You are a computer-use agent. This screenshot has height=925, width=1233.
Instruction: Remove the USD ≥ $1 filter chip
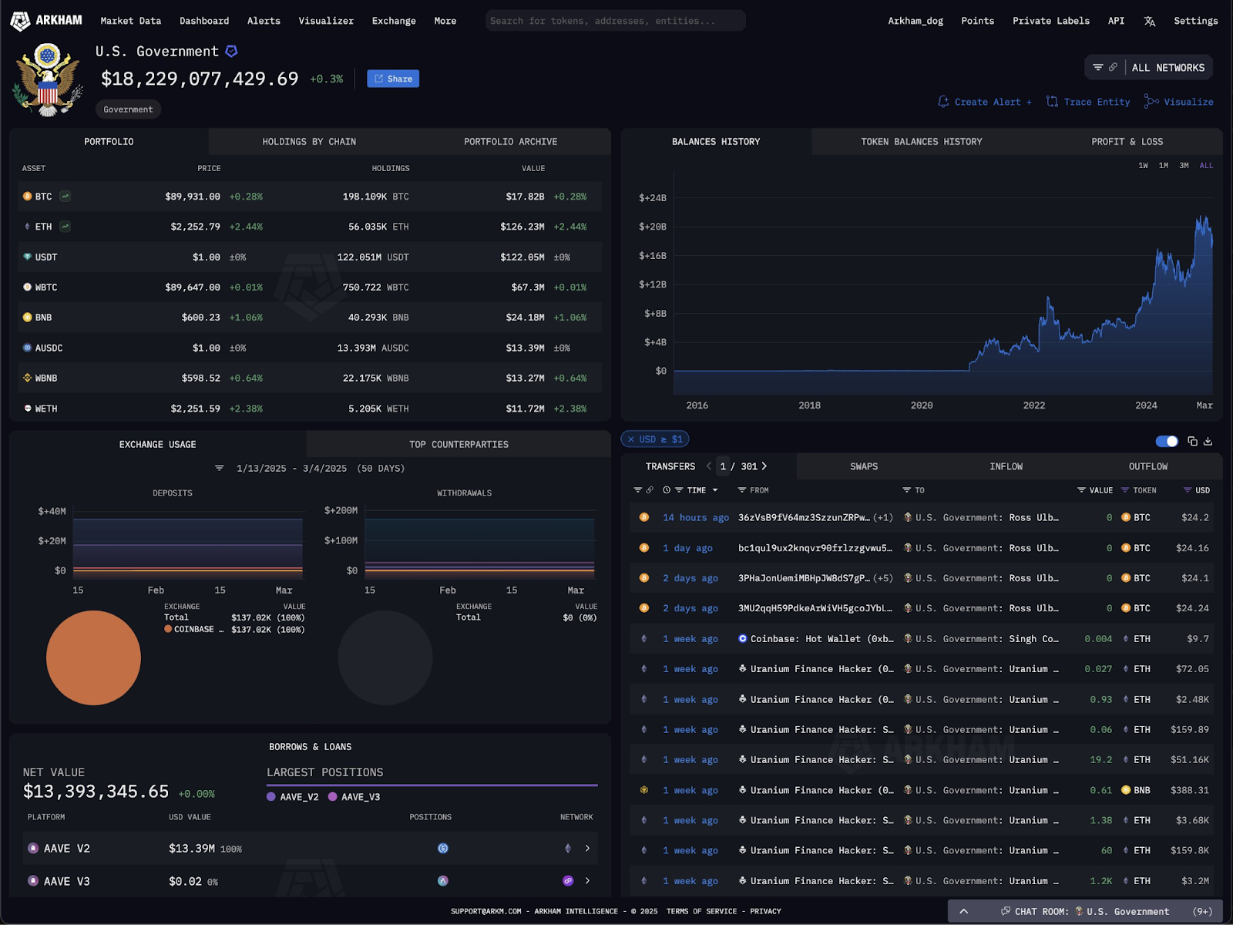point(631,439)
